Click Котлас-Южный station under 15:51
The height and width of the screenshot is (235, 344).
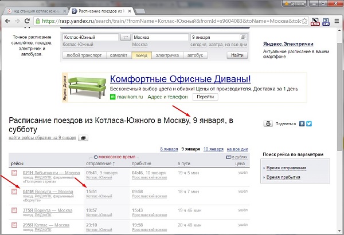pyautogui.click(x=99, y=196)
